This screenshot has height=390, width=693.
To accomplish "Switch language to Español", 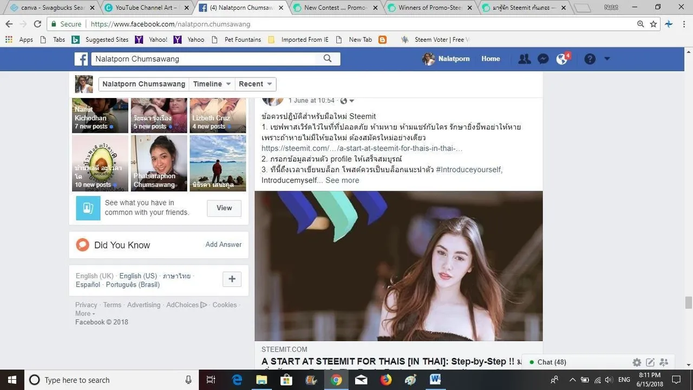I will pos(88,284).
